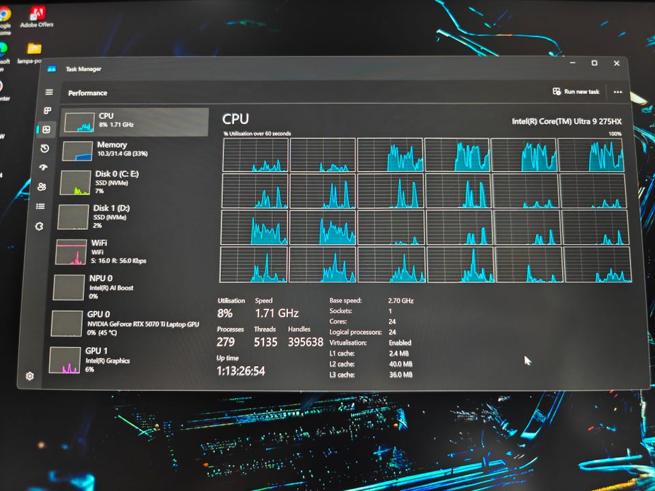Click the Run new task button

coord(576,91)
